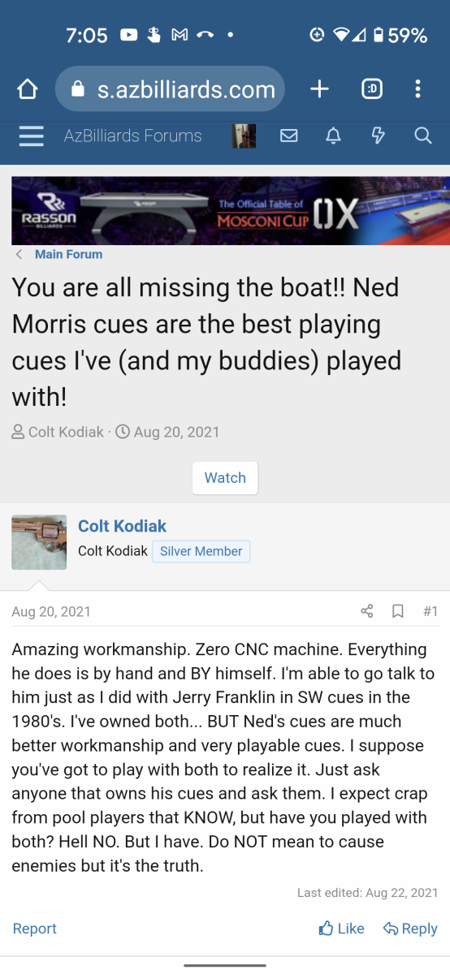
Task: Like the post
Action: pos(342,929)
